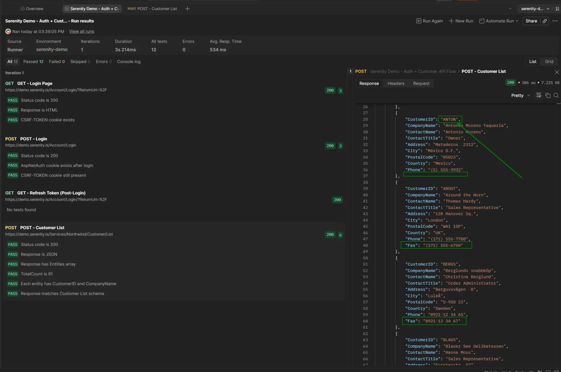Screen dimensions: 561x372
Task: Toggle the Passed 12 filter
Action: pos(33,61)
